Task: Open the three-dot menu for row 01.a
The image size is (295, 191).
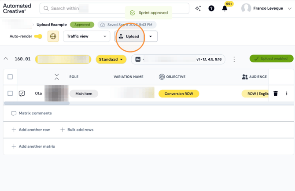Action: [x=287, y=94]
